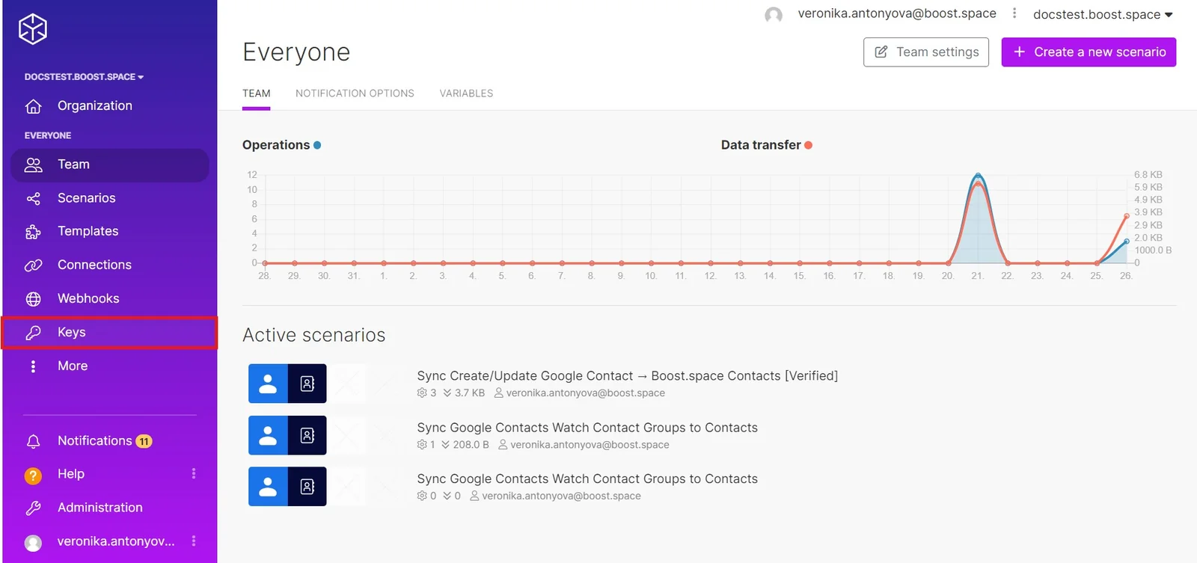
Task: Switch to the Variables tab
Action: [466, 93]
